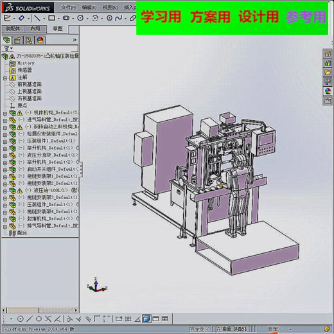Screen dimensions: 334x334
Task: Open the Design Library task pane
Action: (328, 63)
